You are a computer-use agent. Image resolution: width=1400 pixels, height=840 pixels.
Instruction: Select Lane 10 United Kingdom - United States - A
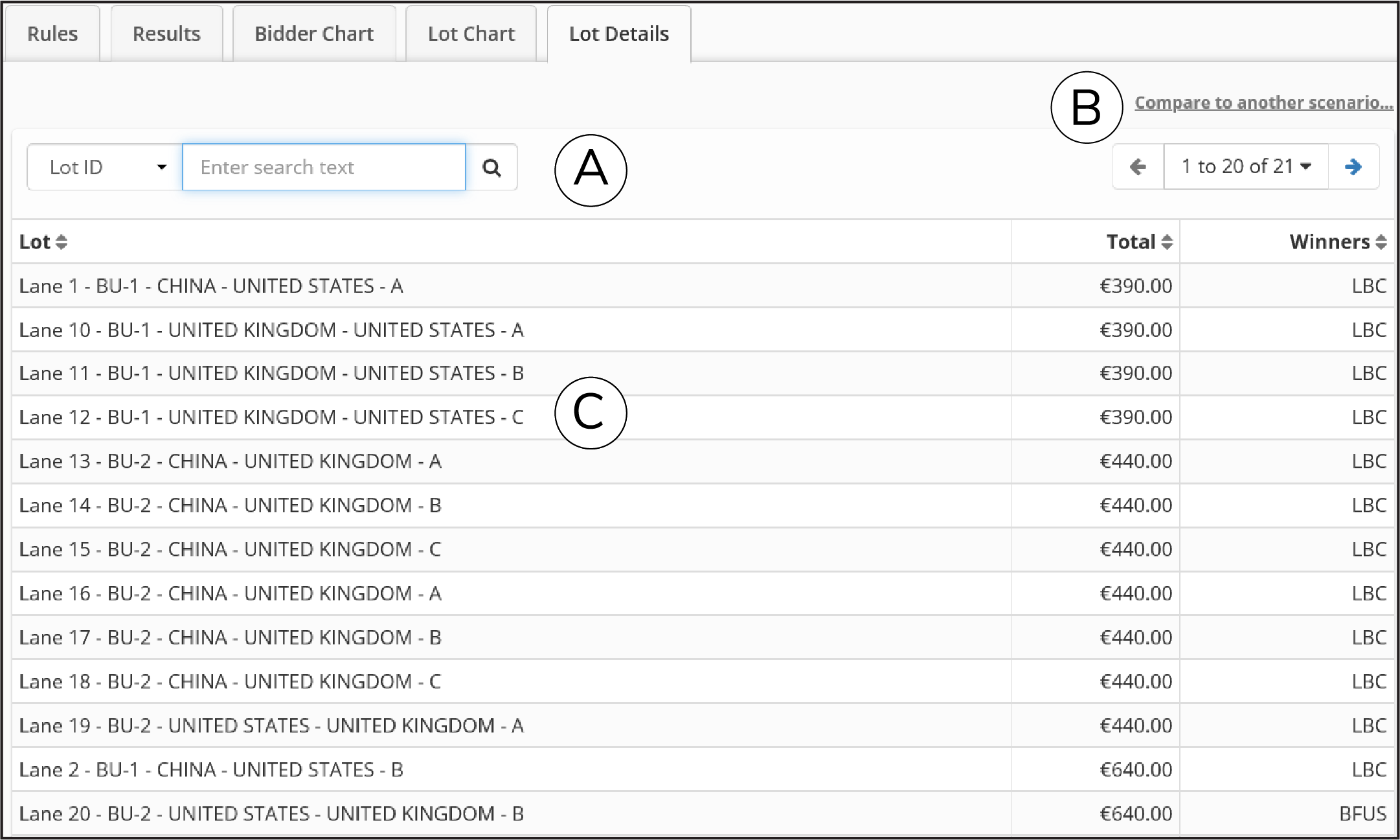pos(703,330)
